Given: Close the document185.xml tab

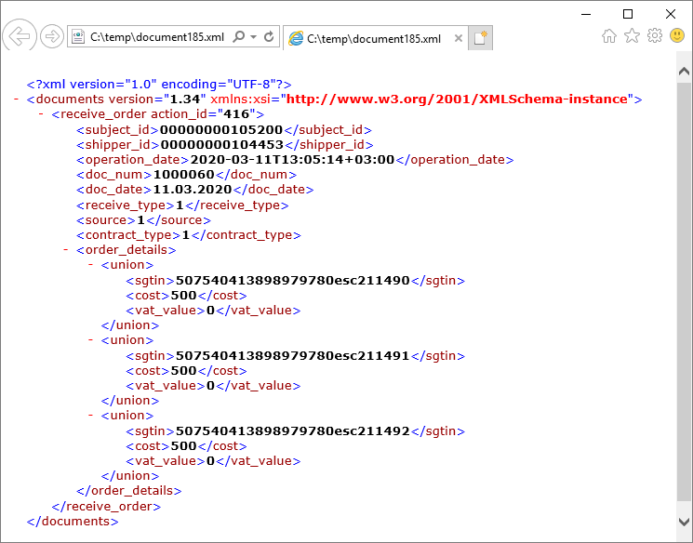Looking at the screenshot, I should click(x=456, y=38).
